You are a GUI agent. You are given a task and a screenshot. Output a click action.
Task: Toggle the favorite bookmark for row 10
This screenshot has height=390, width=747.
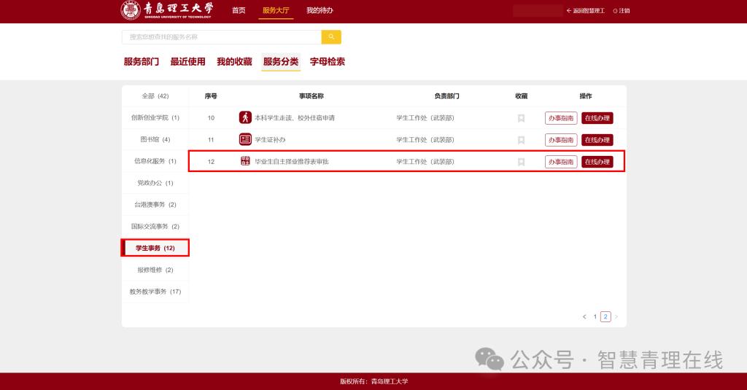[x=521, y=118]
